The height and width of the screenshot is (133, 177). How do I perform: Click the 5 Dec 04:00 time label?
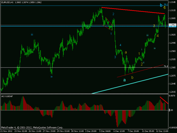(x=105, y=131)
